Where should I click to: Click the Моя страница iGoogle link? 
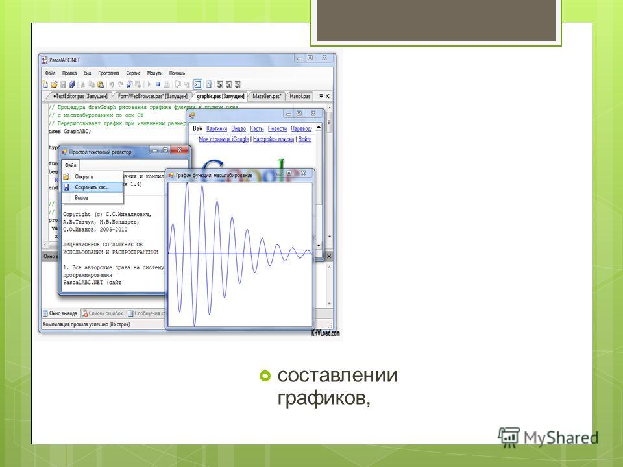(x=224, y=139)
